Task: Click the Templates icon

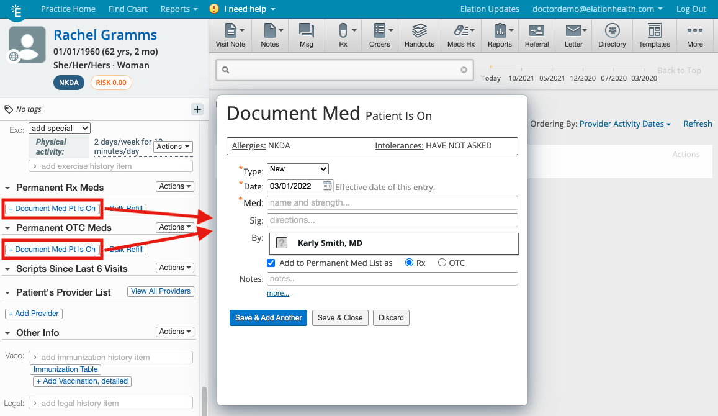Action: [x=654, y=34]
